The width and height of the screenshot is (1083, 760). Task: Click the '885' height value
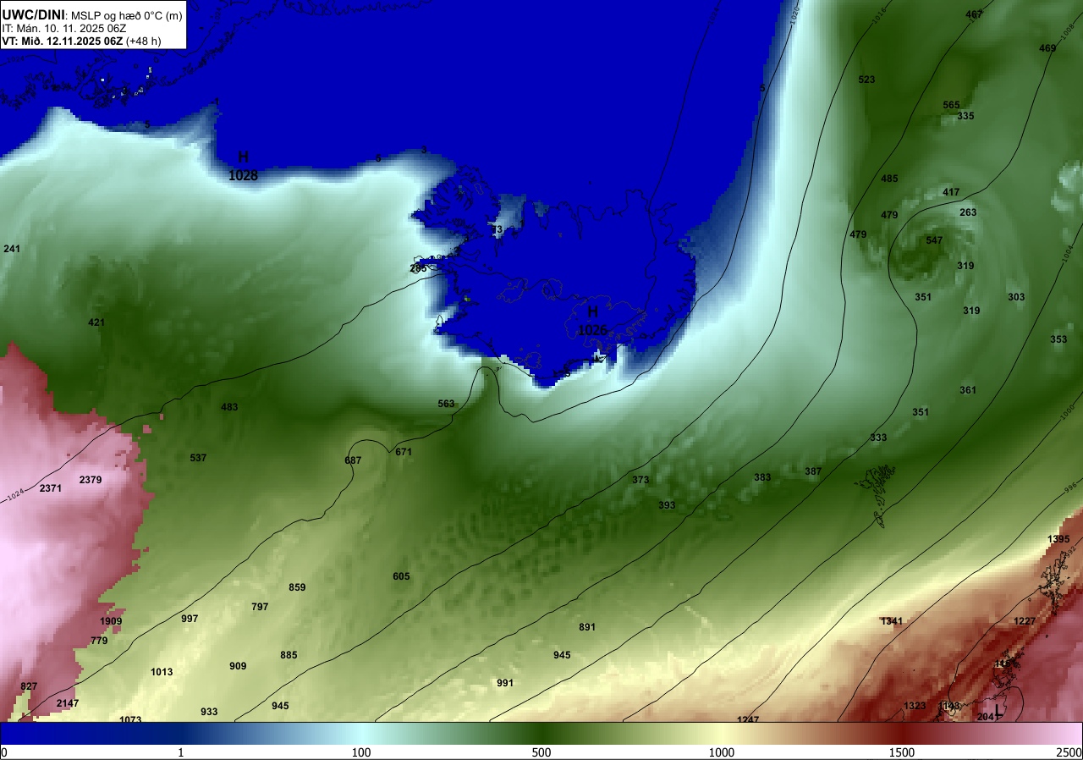click(289, 655)
